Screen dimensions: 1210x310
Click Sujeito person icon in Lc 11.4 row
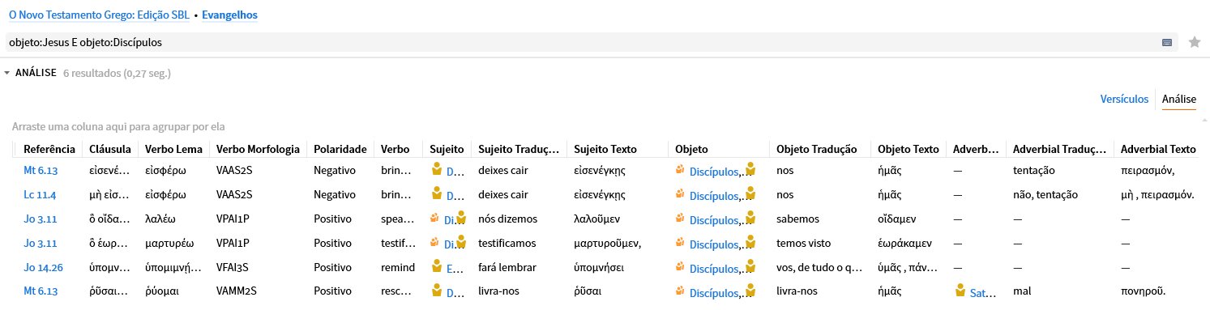point(437,194)
